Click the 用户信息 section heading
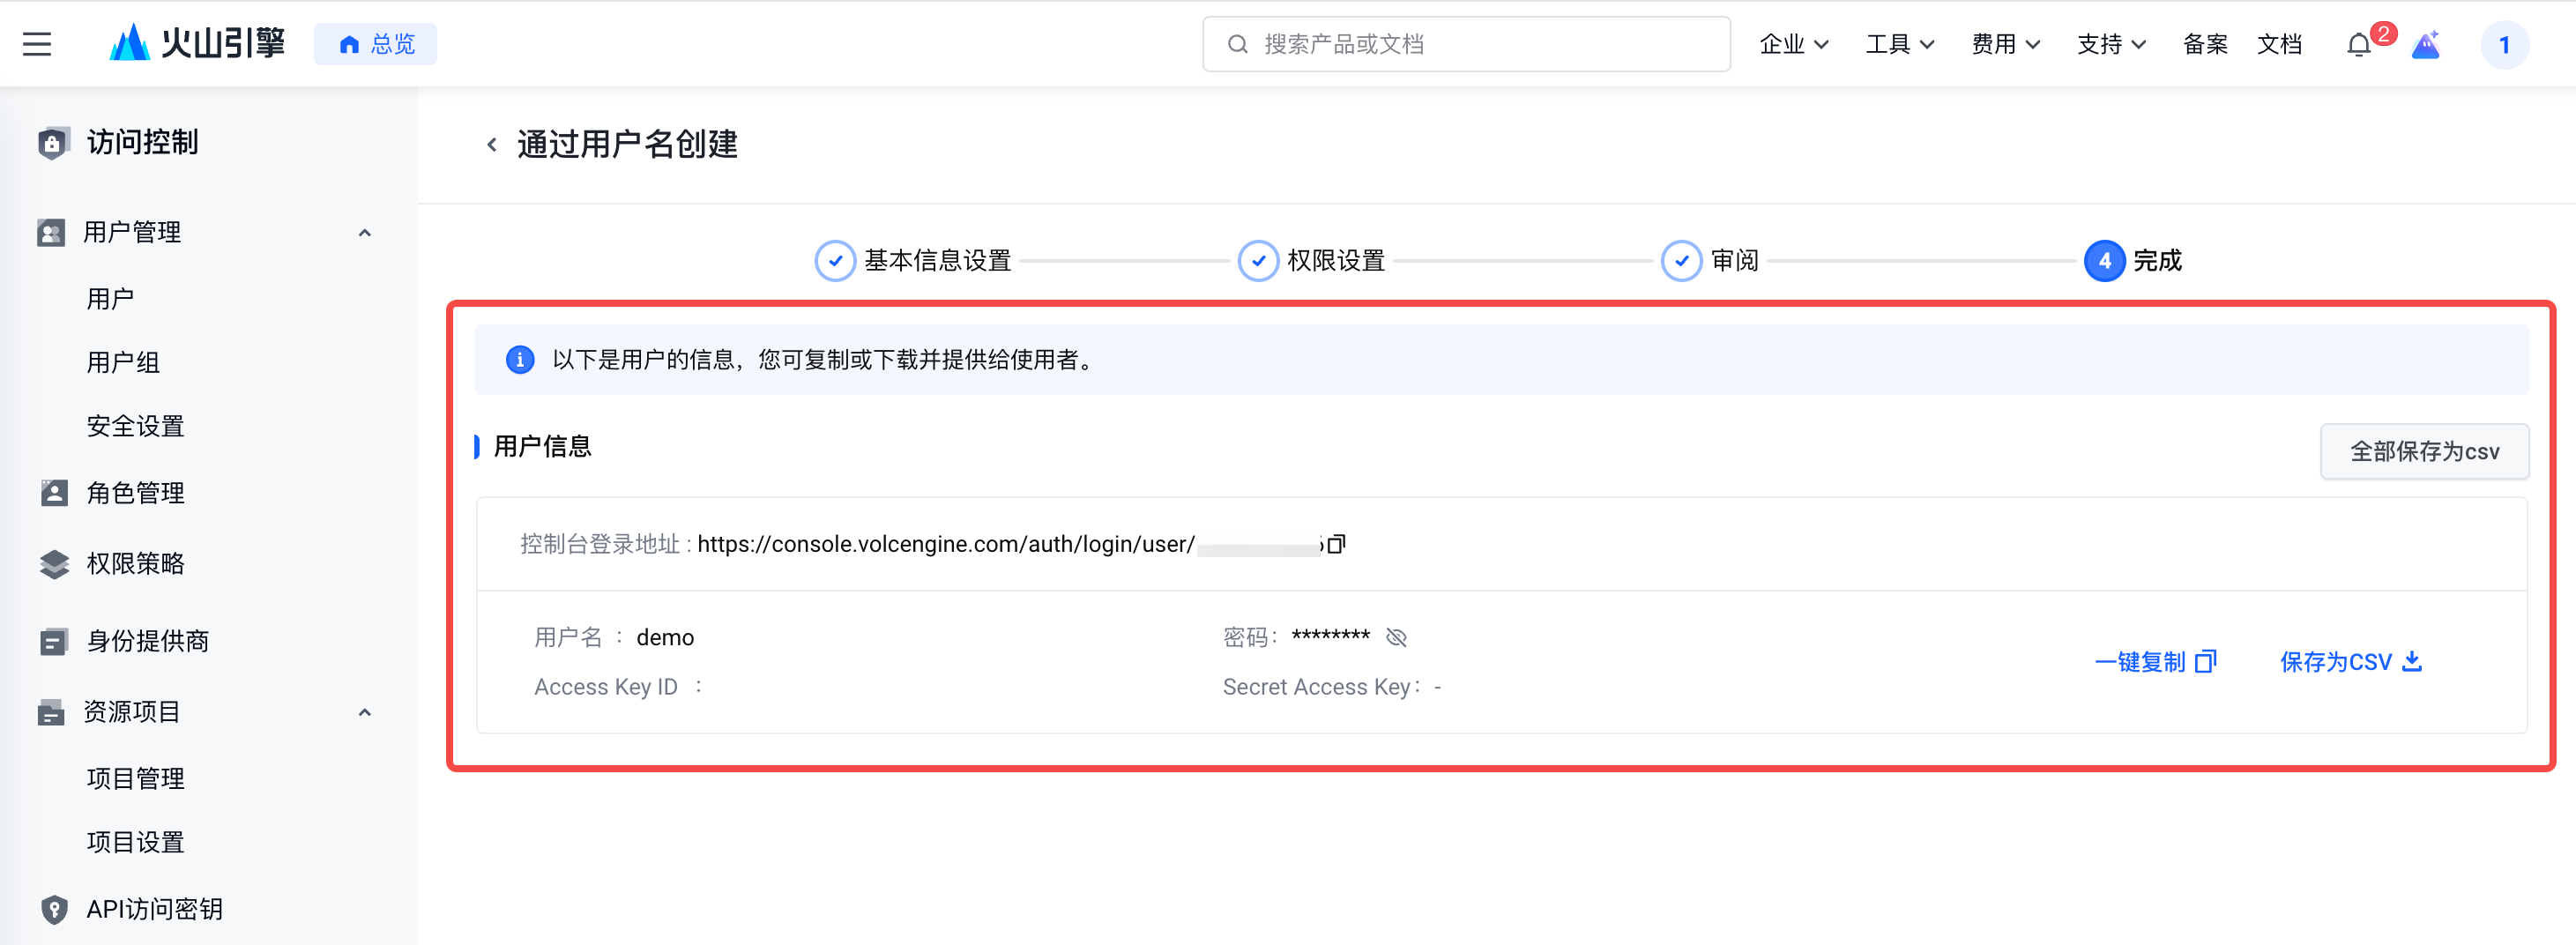The height and width of the screenshot is (945, 2576). click(x=543, y=446)
